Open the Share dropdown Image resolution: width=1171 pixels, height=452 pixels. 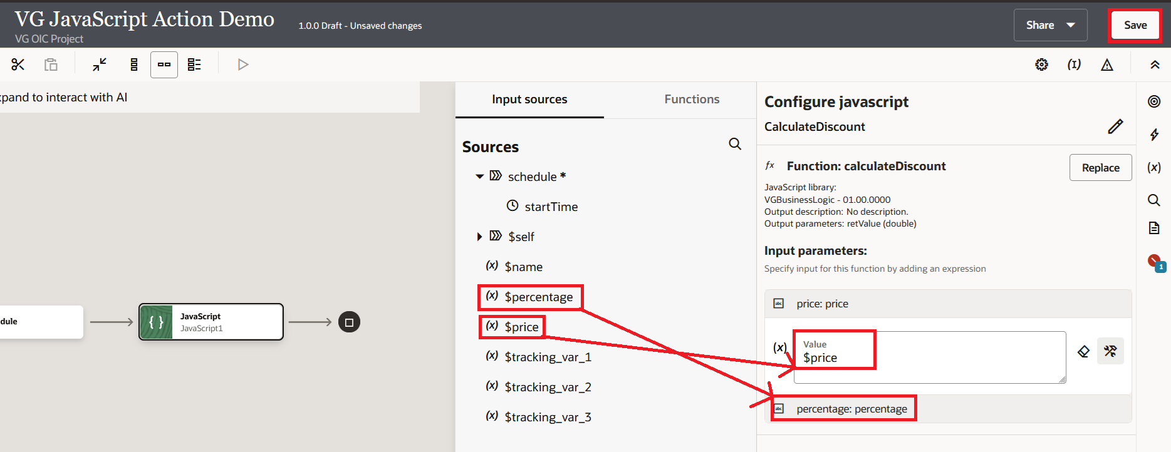coord(1050,25)
